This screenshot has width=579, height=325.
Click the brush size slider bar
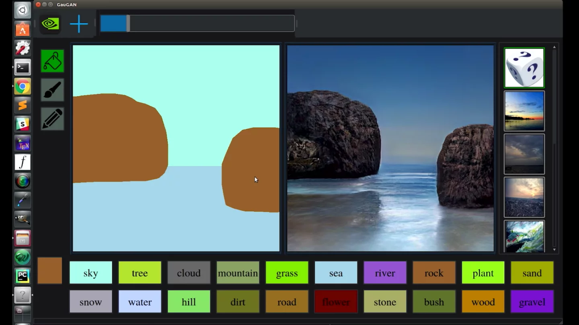point(197,23)
